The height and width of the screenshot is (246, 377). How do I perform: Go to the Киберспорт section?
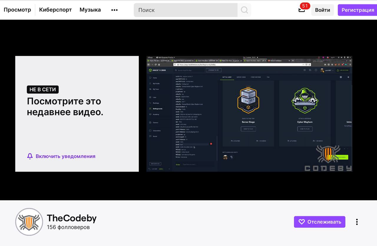click(x=55, y=10)
